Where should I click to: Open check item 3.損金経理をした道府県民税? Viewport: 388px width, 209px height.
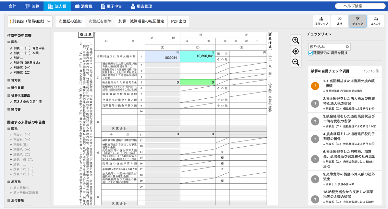(x=345, y=121)
